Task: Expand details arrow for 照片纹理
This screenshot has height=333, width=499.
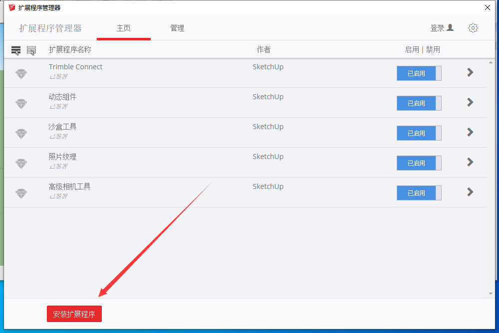Action: [x=470, y=162]
